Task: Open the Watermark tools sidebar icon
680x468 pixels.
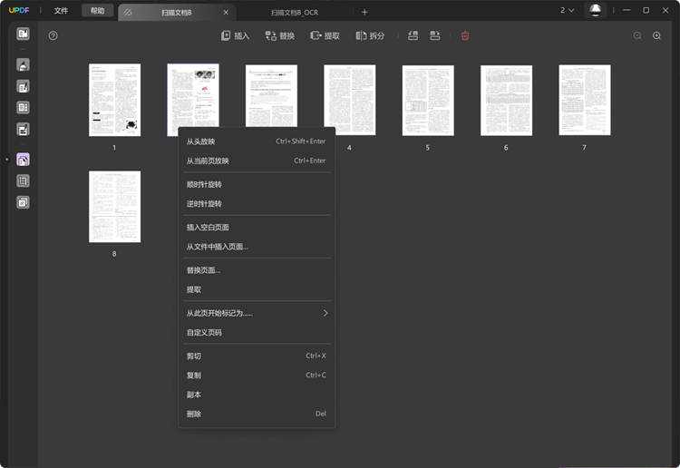Action: tap(23, 202)
